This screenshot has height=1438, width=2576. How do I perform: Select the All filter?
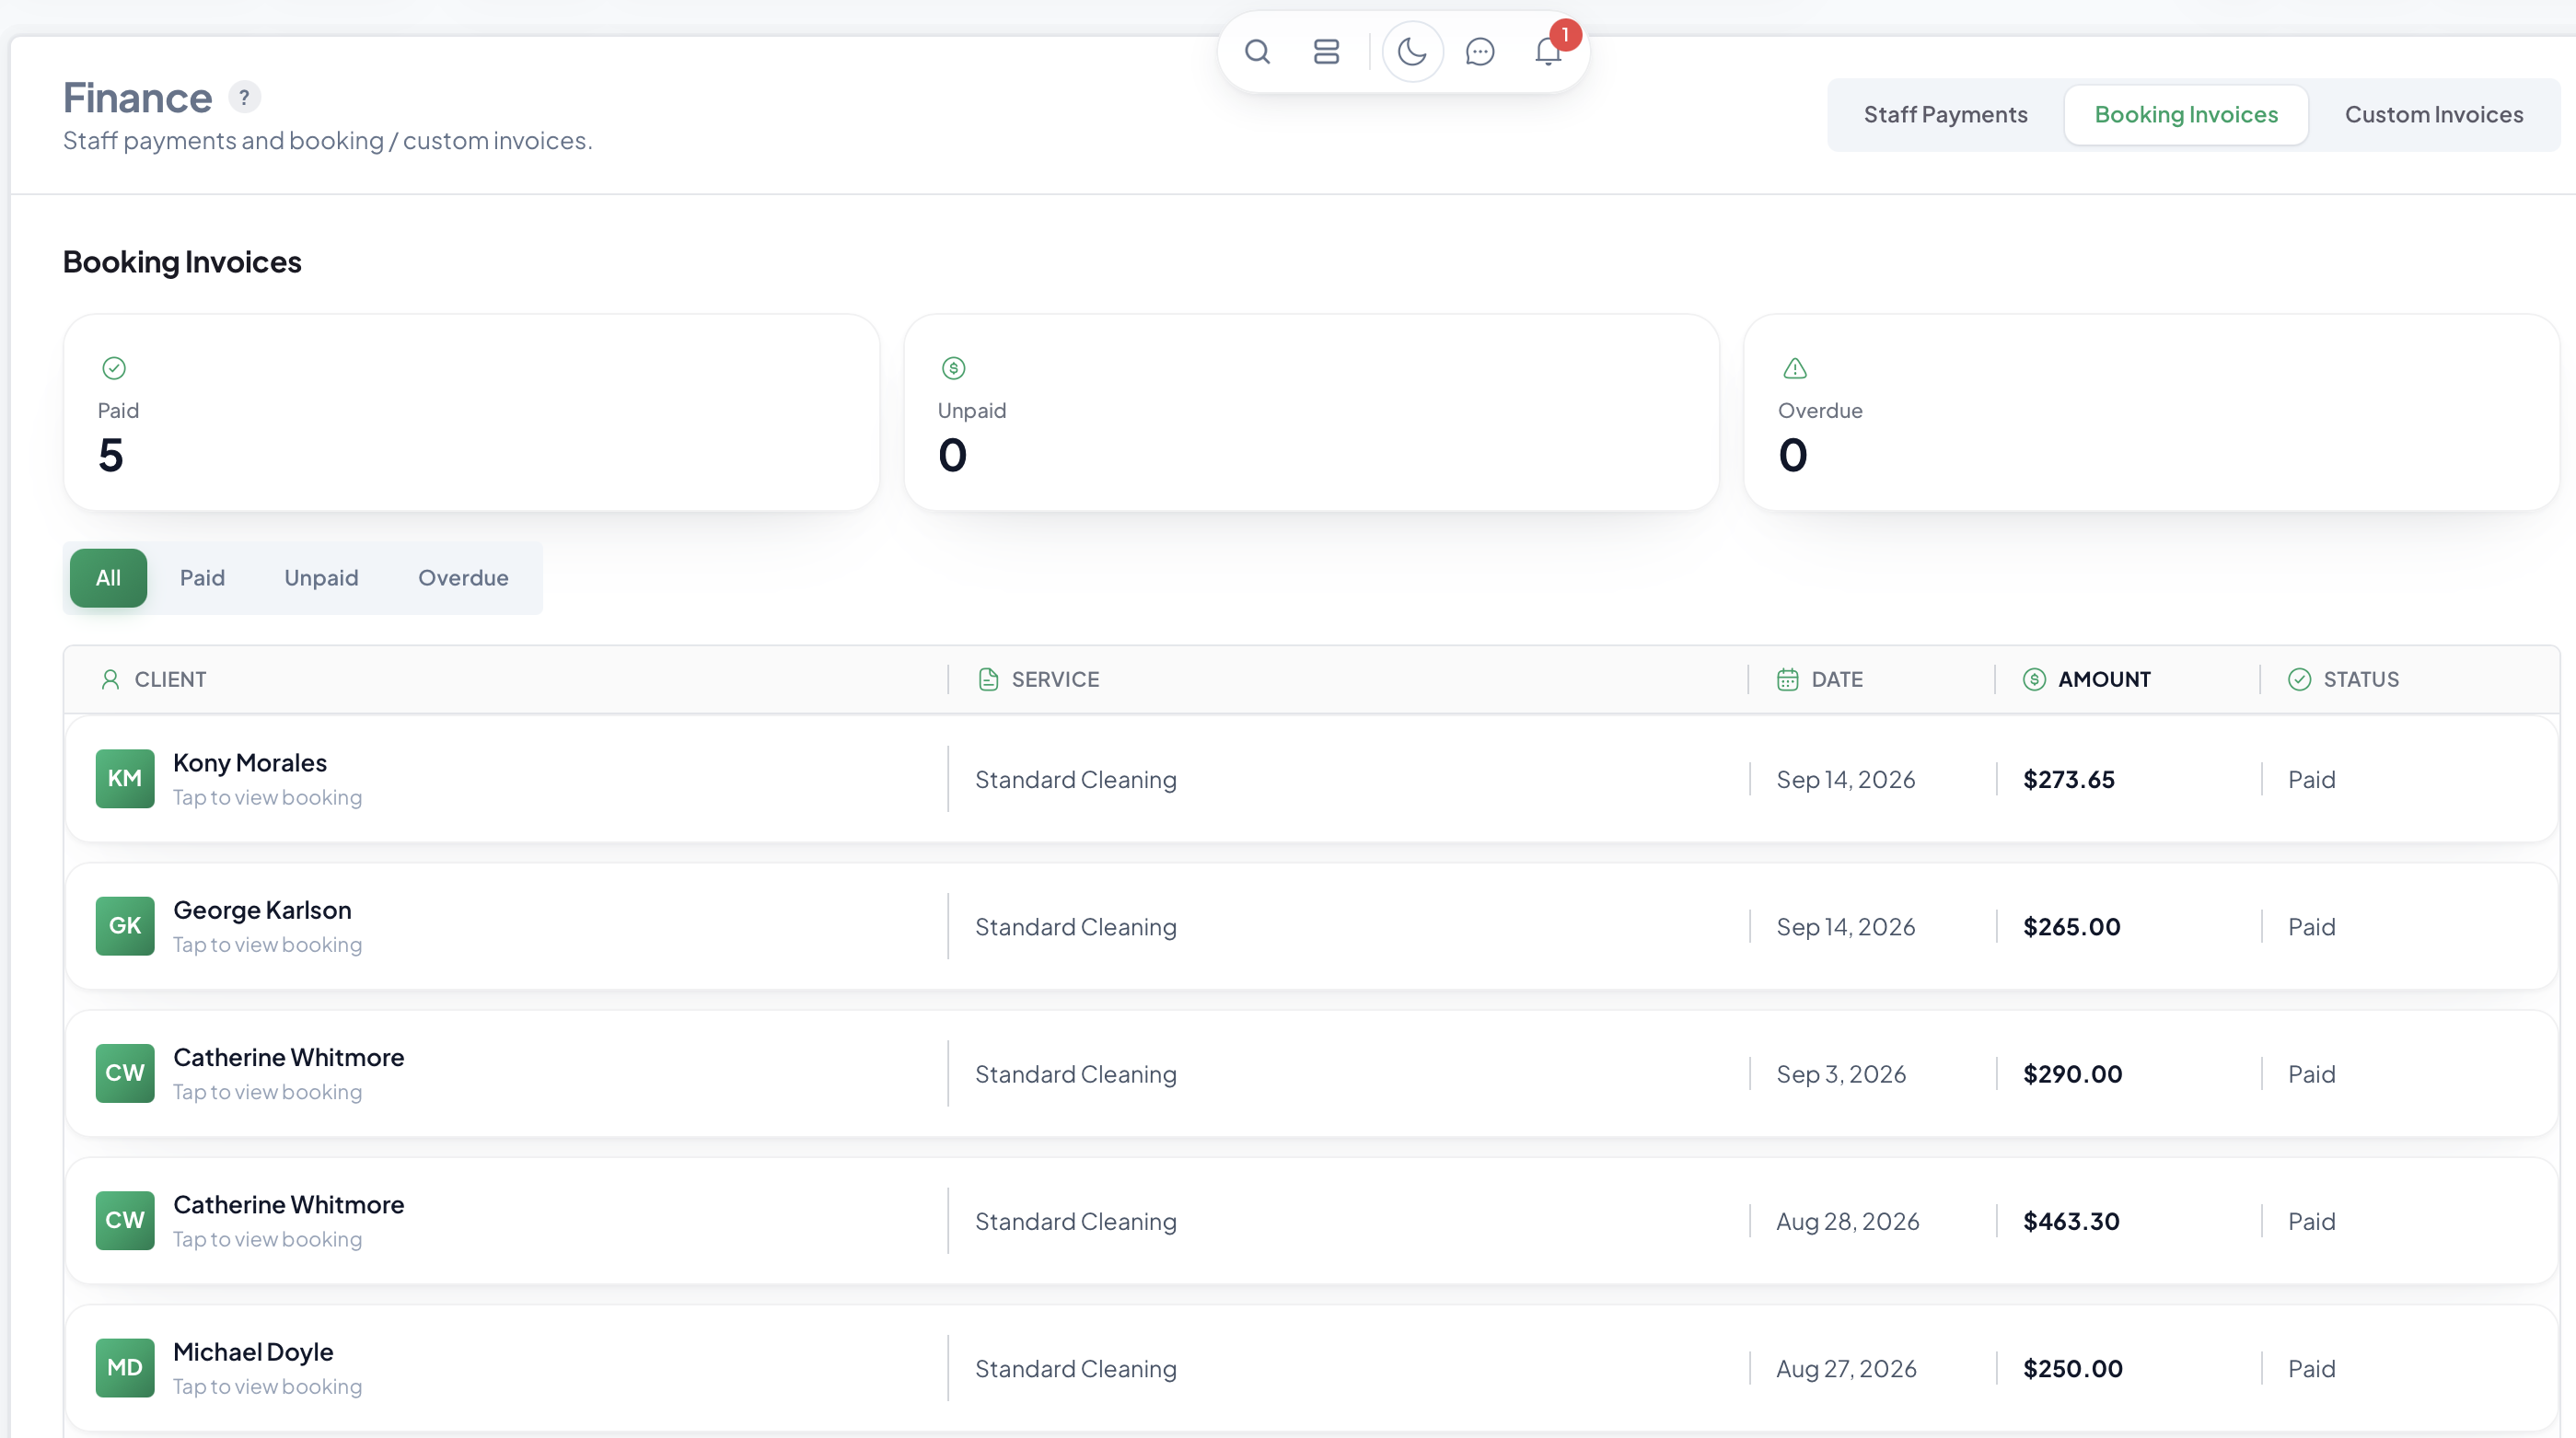point(108,578)
